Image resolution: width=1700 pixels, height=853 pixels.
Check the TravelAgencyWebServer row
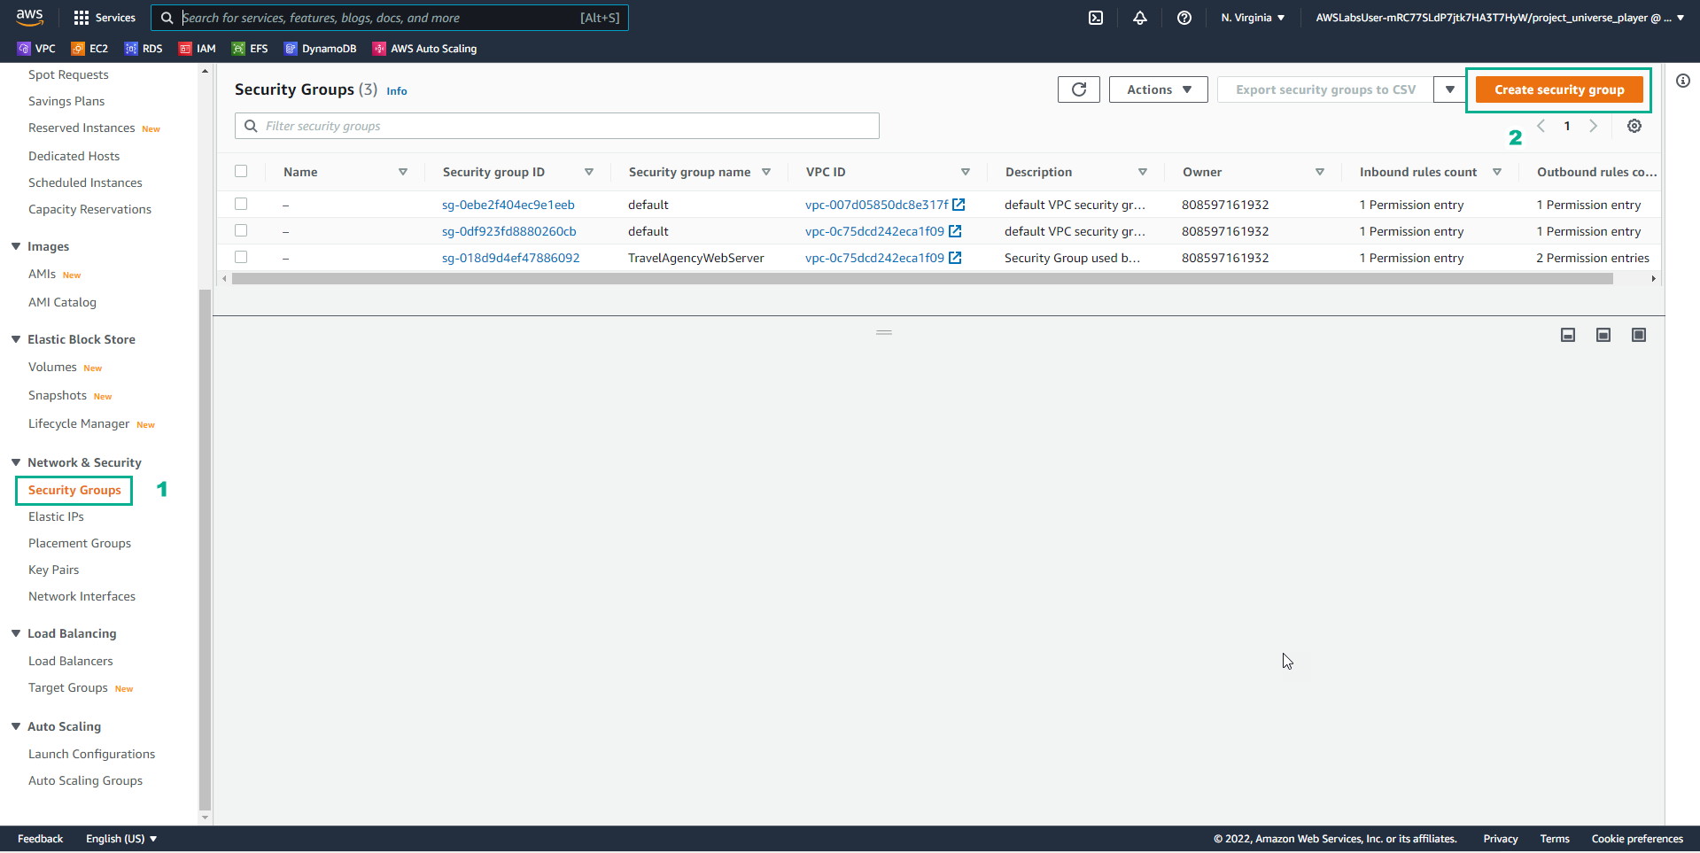[x=241, y=257]
